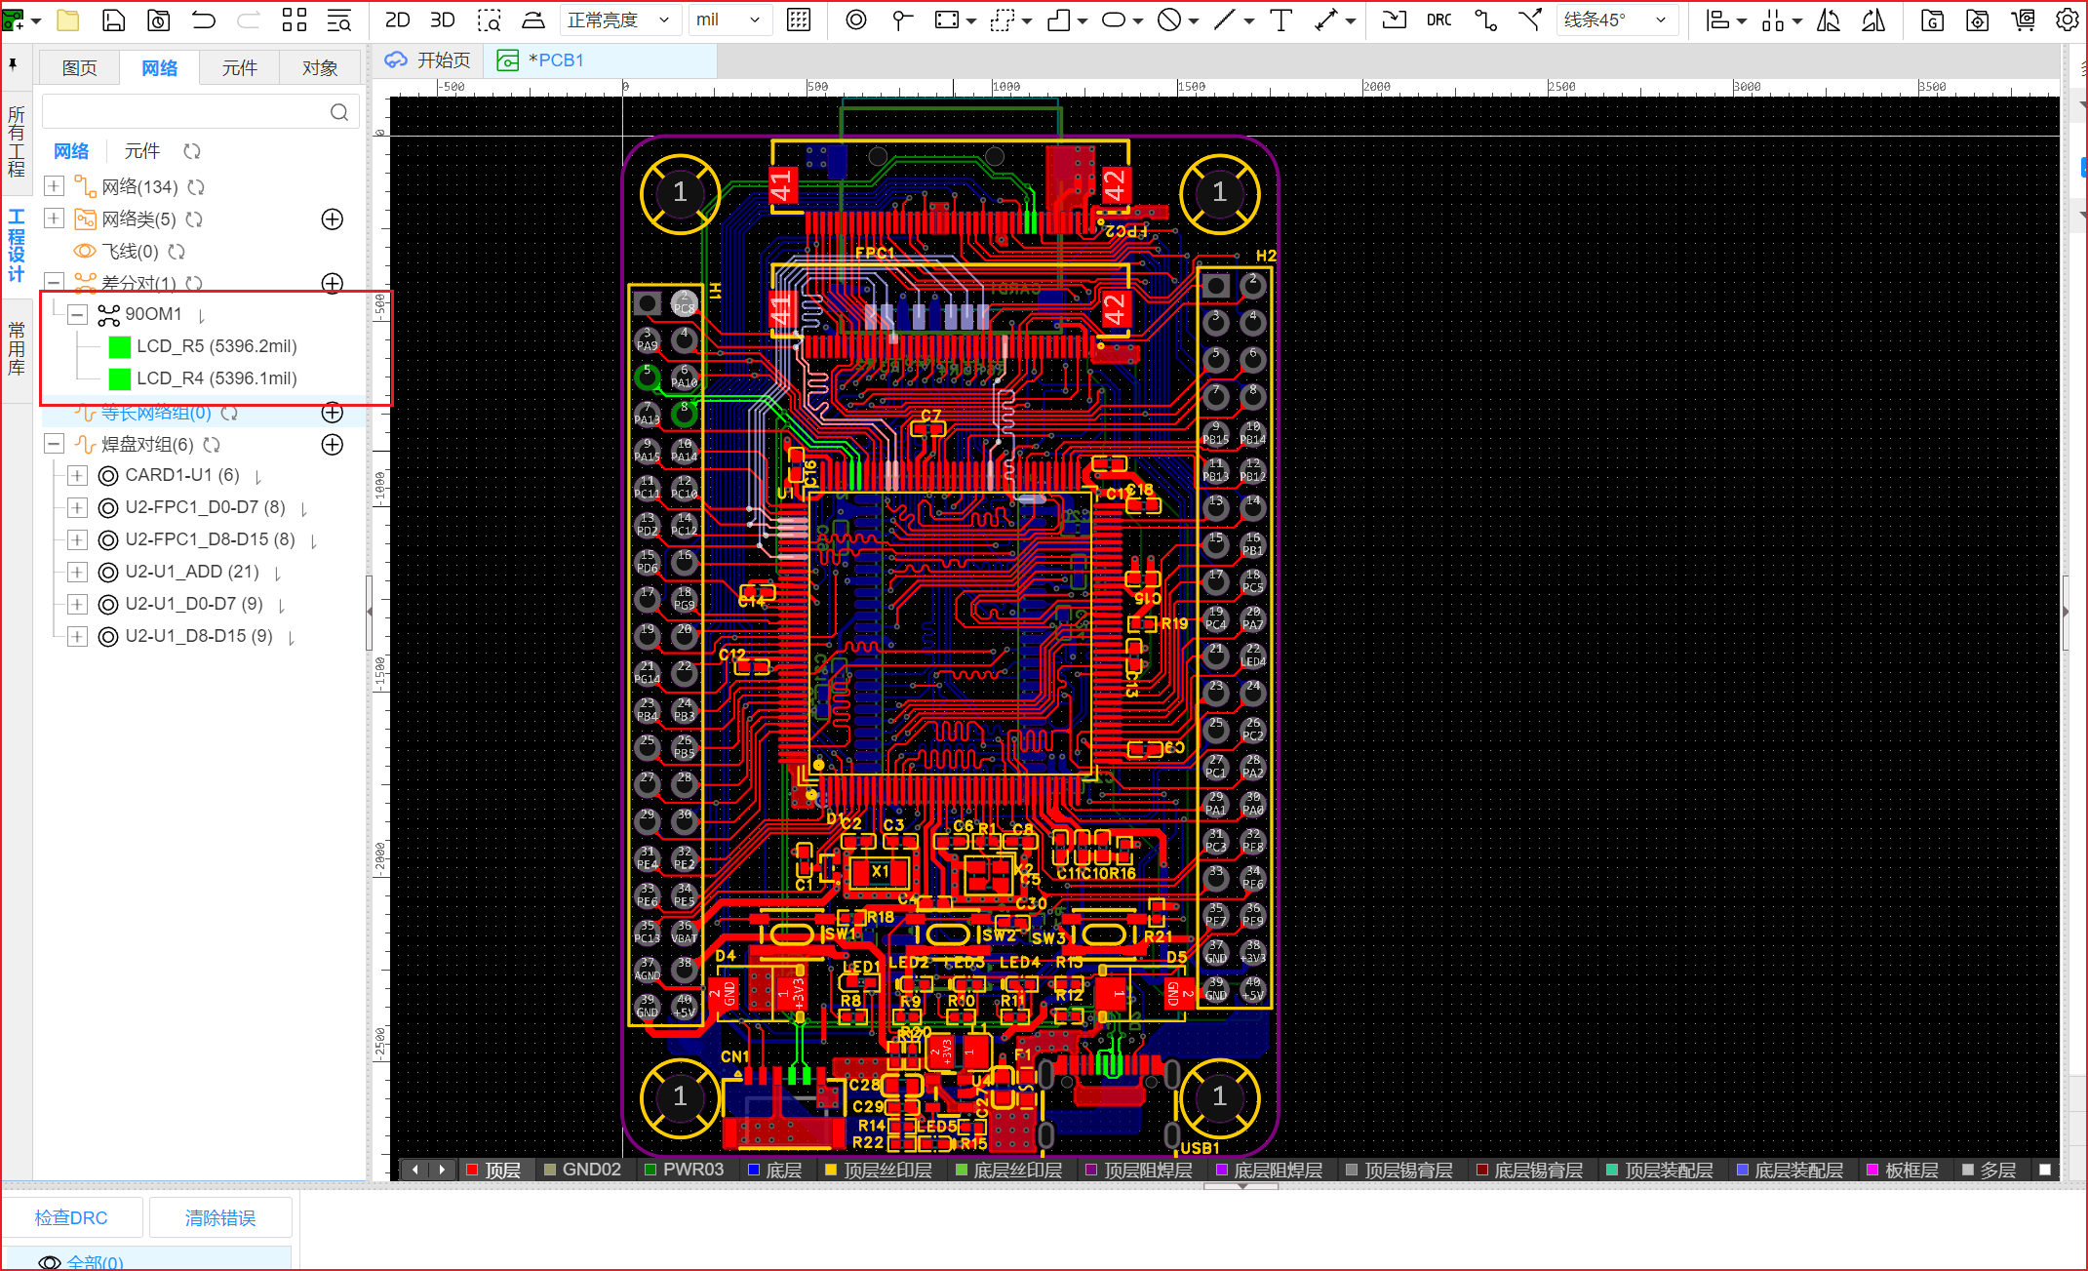2088x1271 pixels.
Task: Switch to 3D view mode
Action: [x=442, y=20]
